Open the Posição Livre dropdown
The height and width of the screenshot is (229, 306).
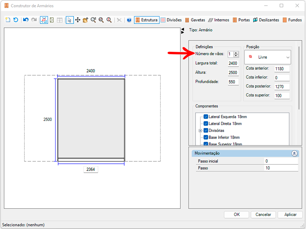click(x=268, y=57)
